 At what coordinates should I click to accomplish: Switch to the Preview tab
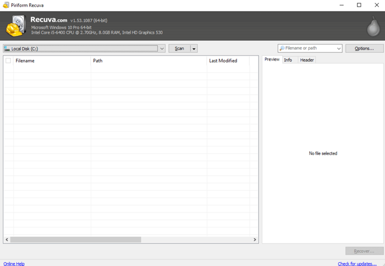tap(272, 59)
